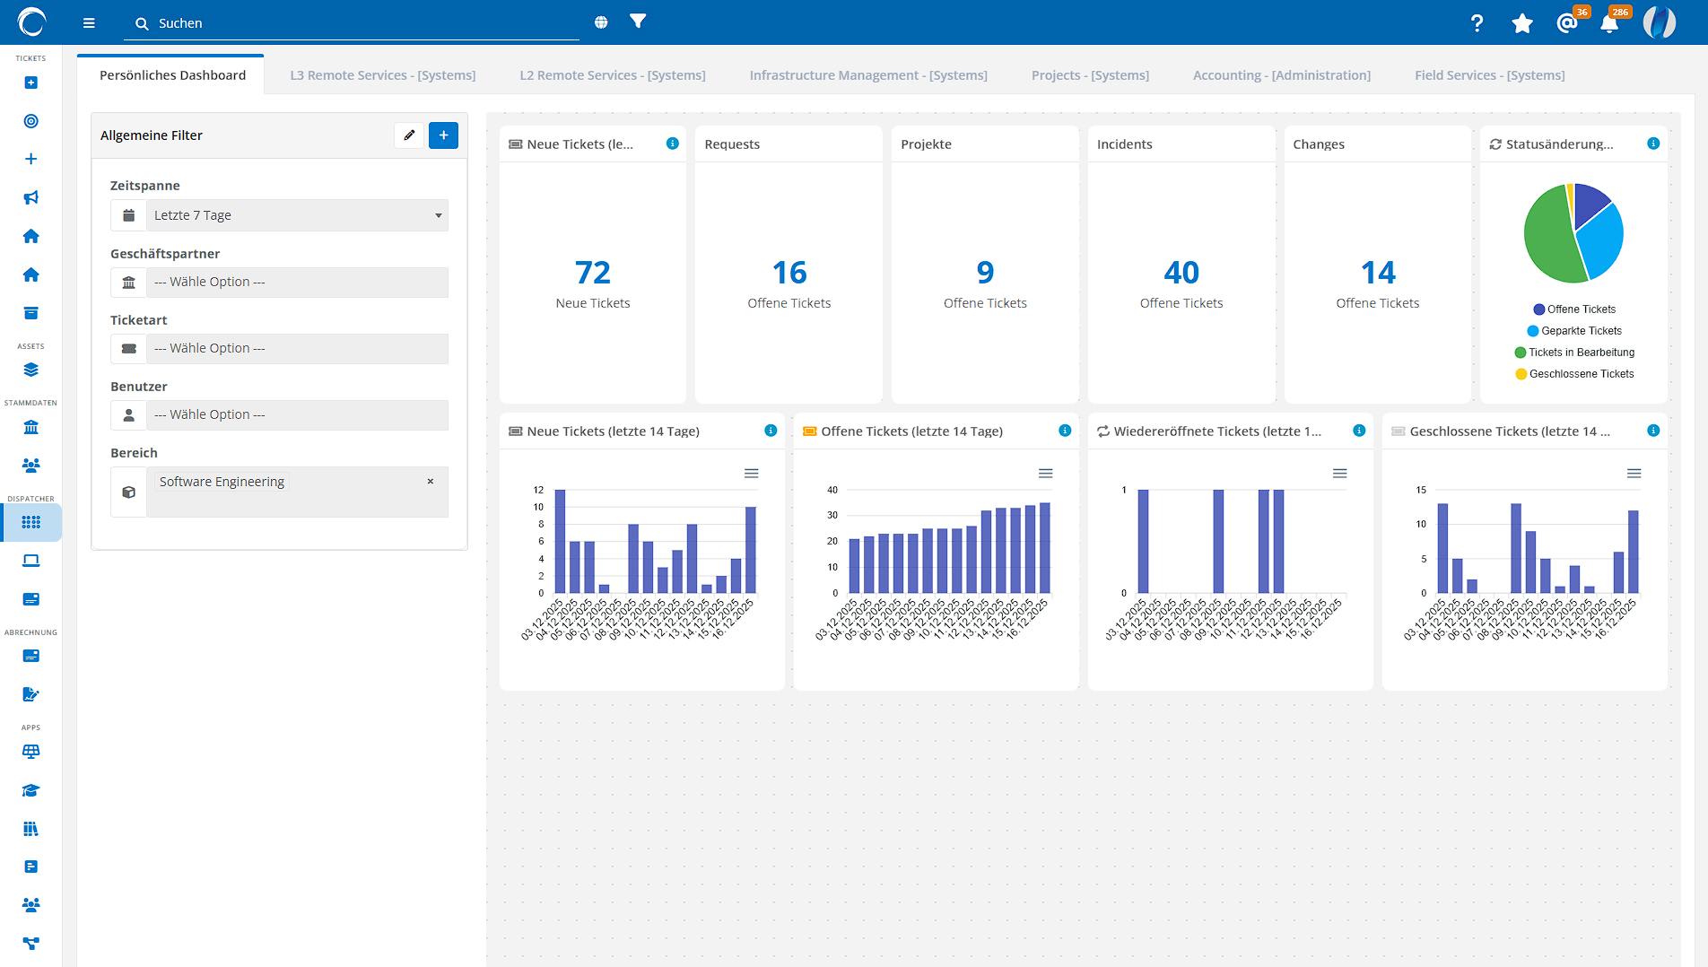The image size is (1708, 967).
Task: Click the blue plus add filter button
Action: click(443, 135)
